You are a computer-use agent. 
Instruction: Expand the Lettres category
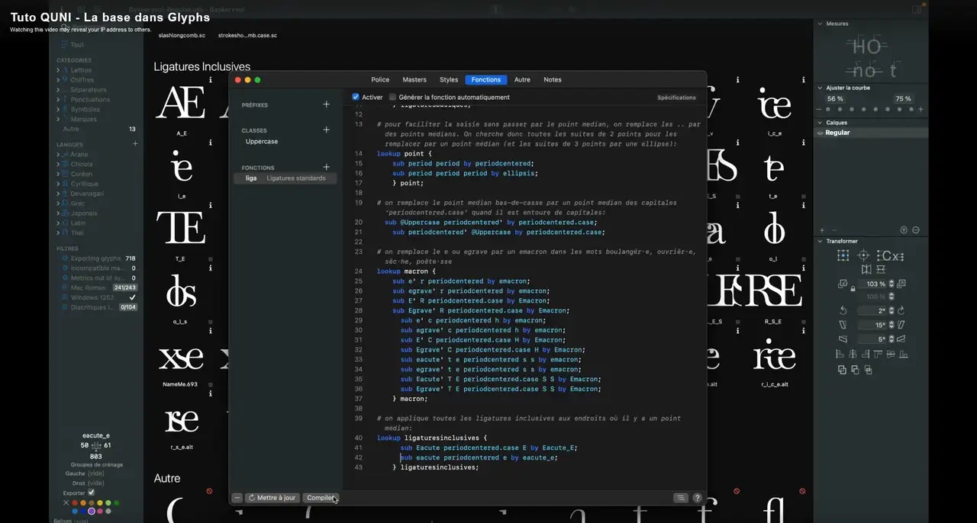(58, 70)
